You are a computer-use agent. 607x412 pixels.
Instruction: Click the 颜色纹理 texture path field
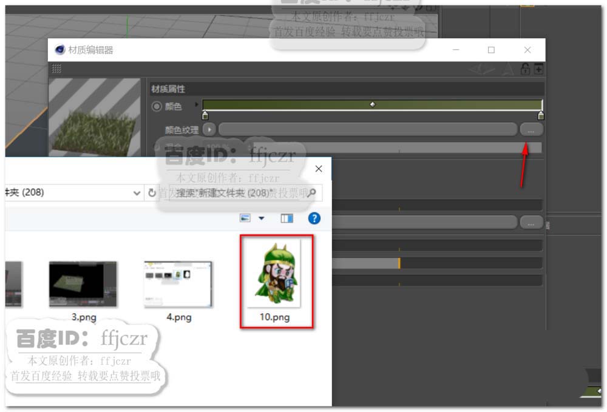pos(368,130)
